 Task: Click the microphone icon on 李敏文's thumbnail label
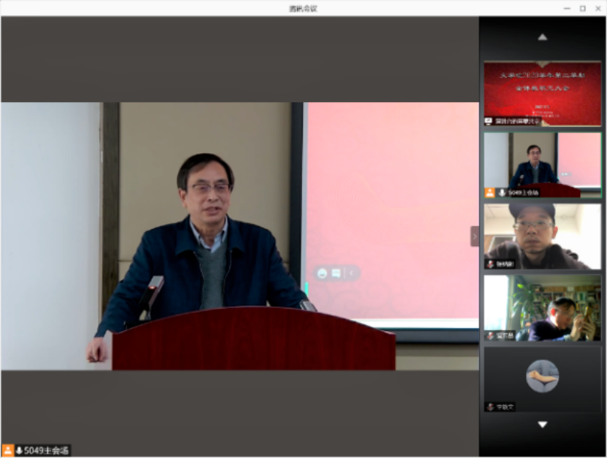(x=490, y=408)
